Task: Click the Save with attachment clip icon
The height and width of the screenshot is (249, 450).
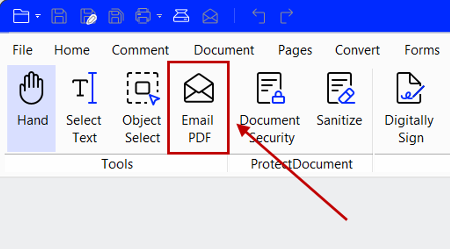Action: [x=88, y=16]
